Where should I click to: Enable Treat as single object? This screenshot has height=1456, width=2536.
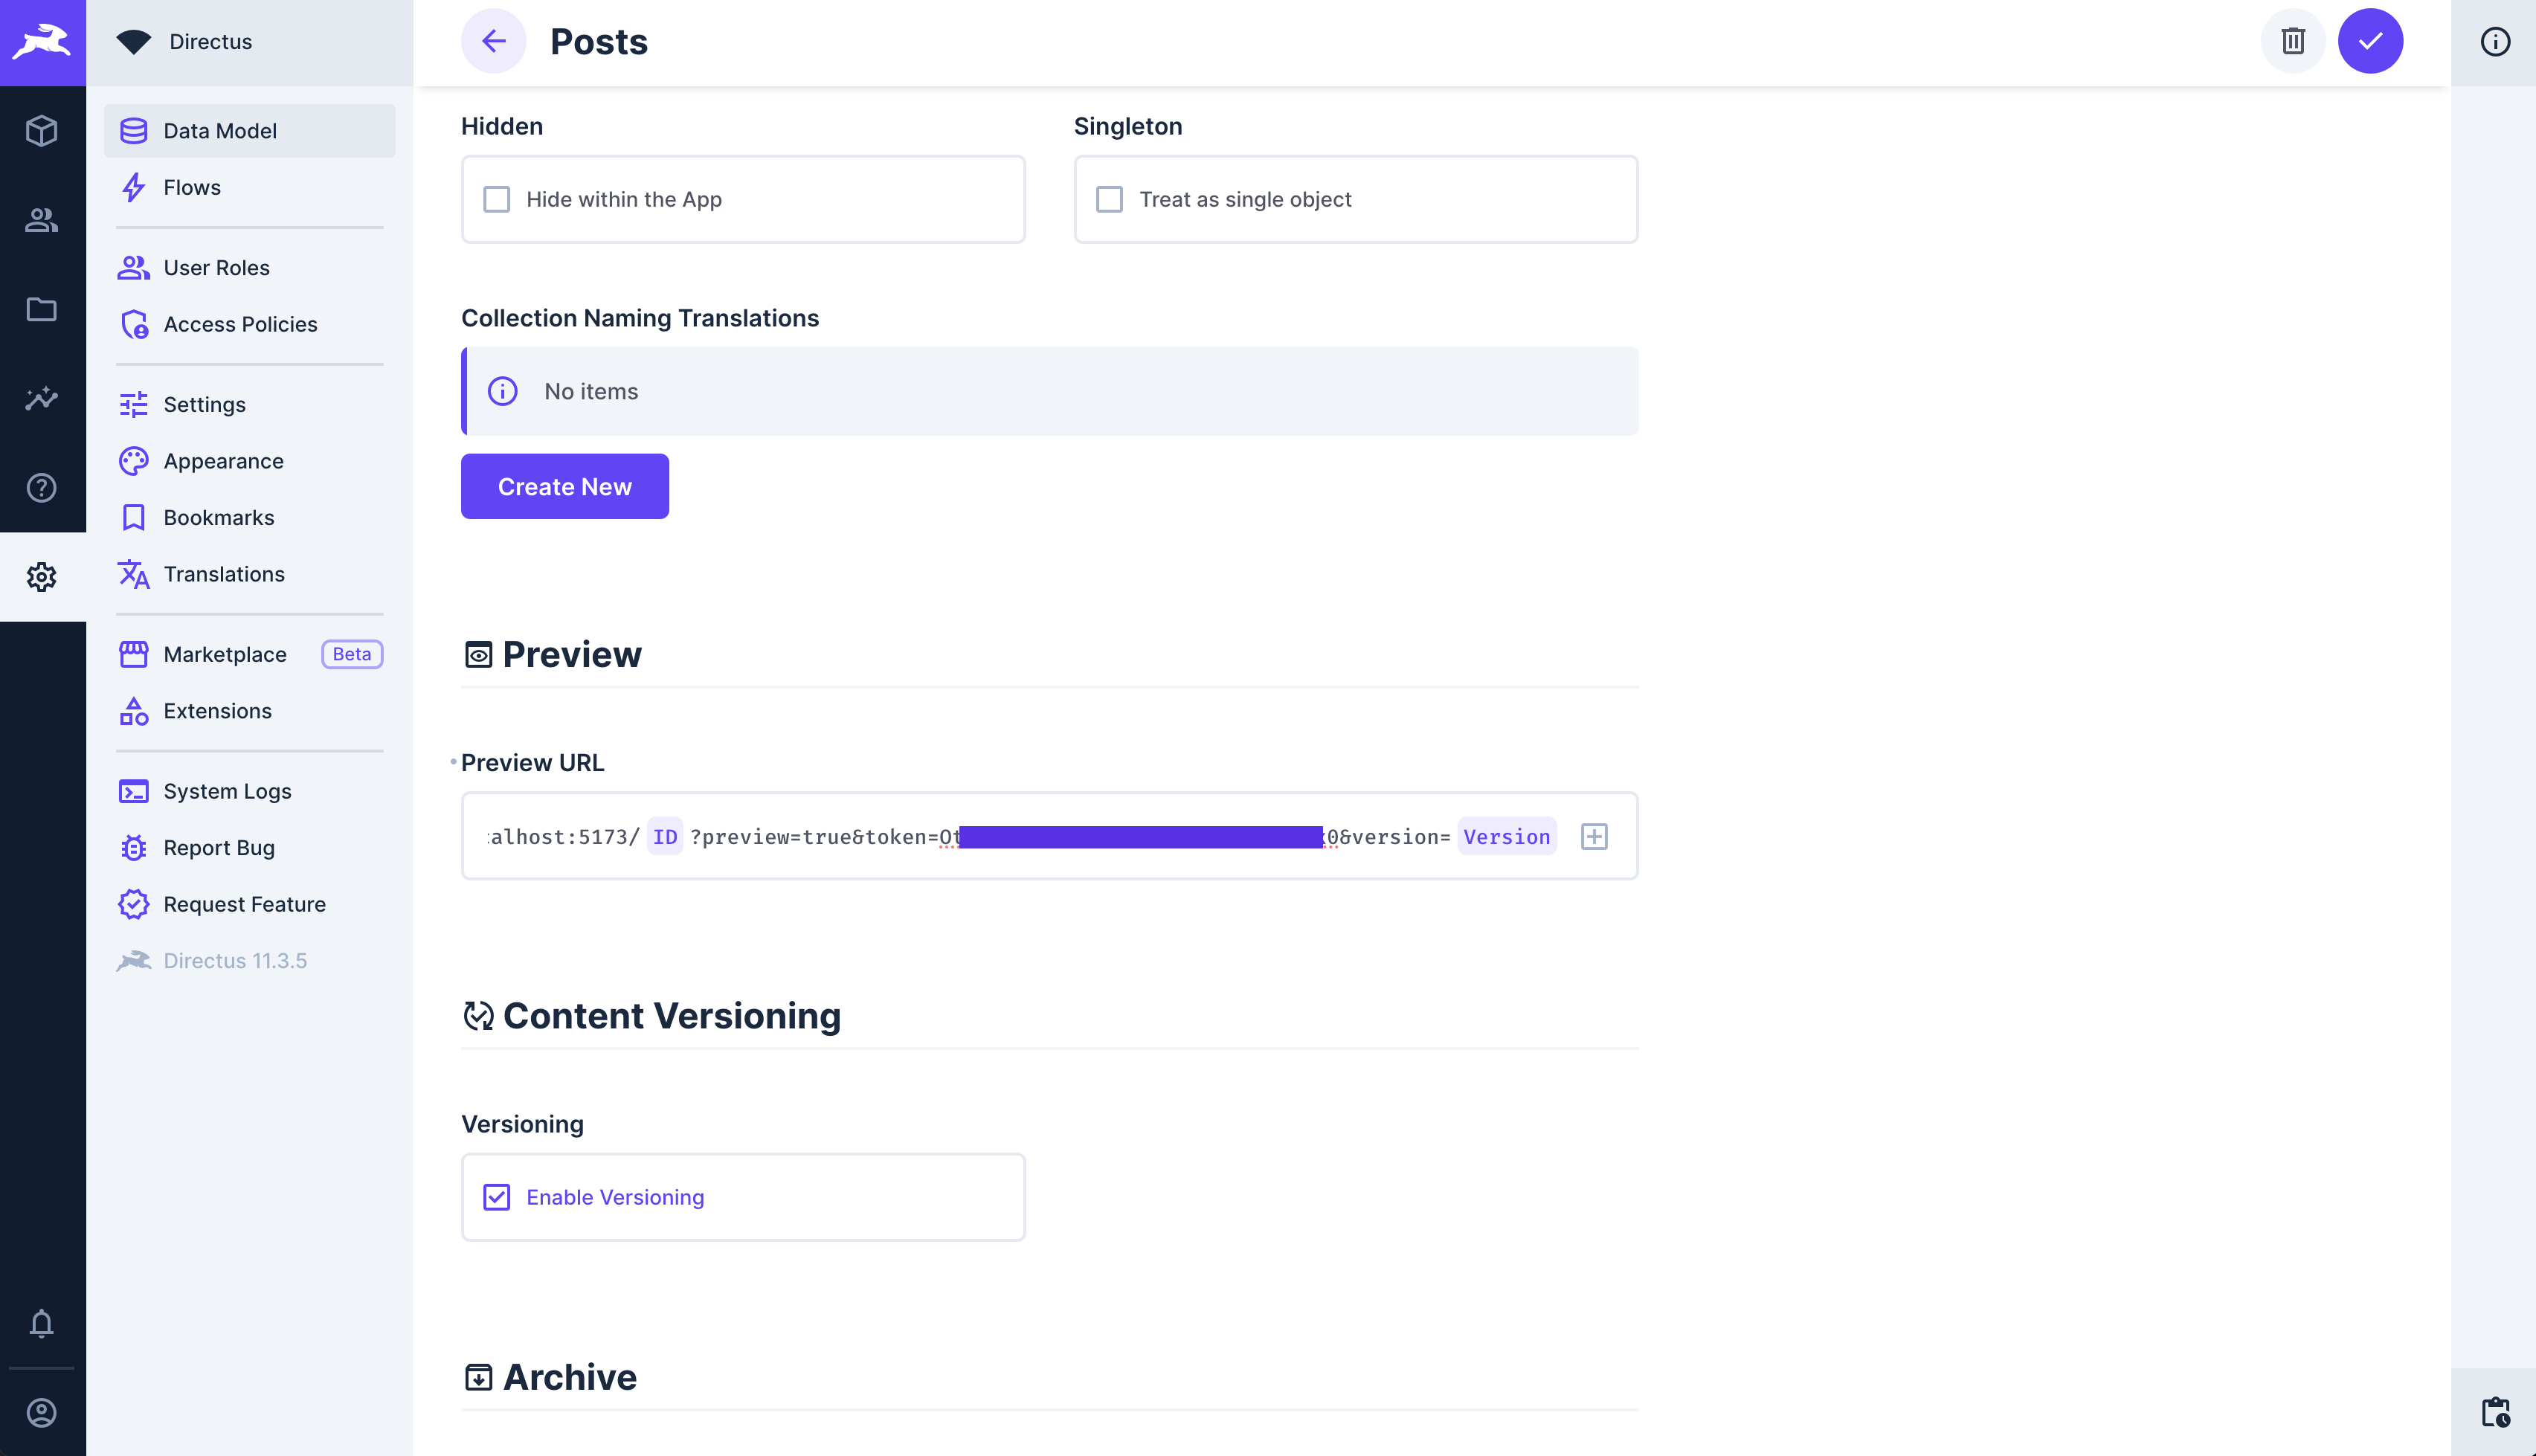coord(1110,199)
